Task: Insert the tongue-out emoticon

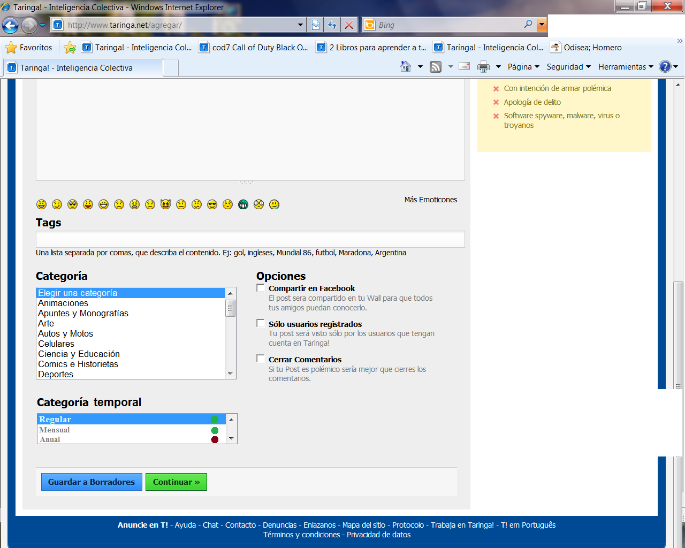Action: coord(88,204)
